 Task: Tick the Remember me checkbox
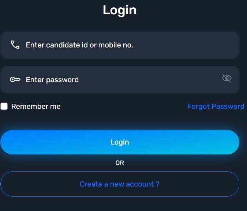[4, 106]
